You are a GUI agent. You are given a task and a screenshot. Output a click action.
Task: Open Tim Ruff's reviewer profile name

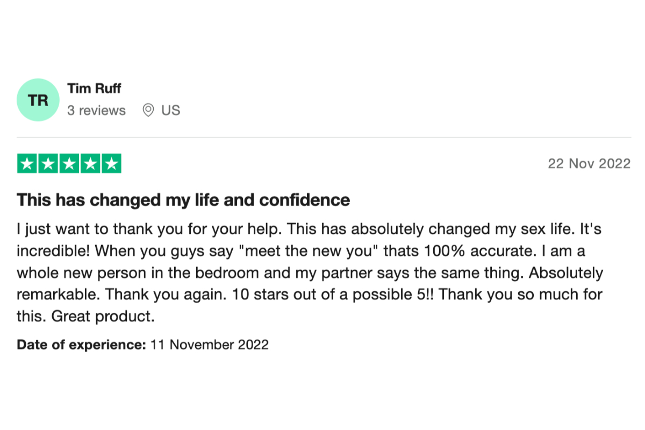click(94, 88)
